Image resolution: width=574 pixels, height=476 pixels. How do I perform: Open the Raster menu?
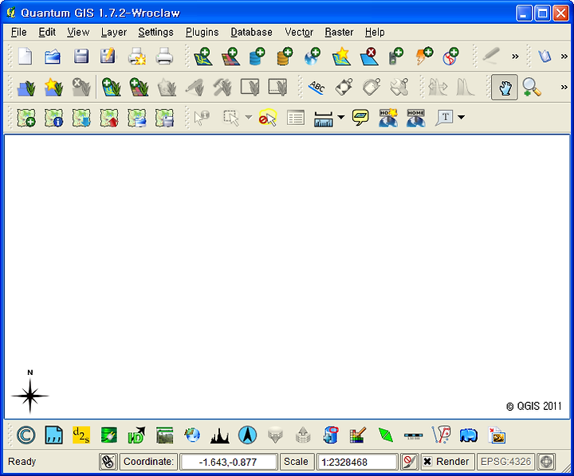pos(339,32)
